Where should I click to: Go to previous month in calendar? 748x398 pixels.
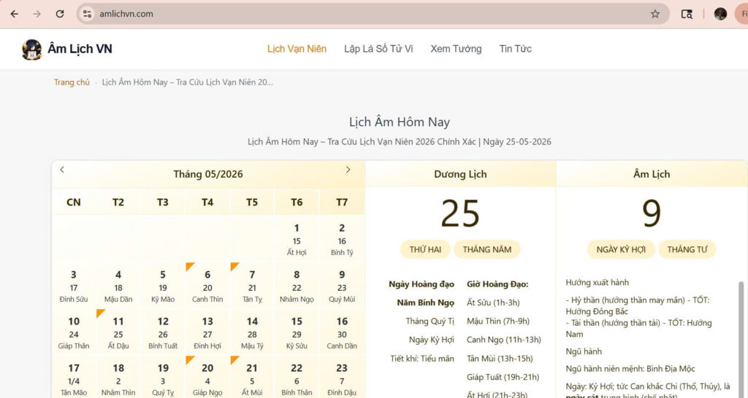point(62,170)
